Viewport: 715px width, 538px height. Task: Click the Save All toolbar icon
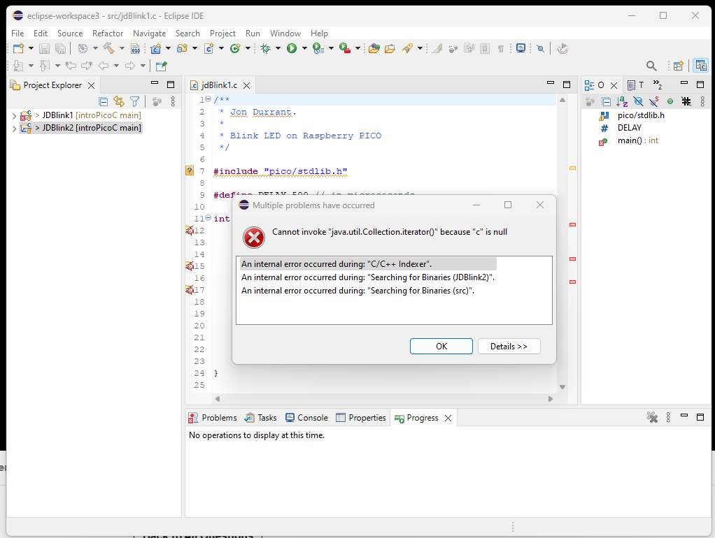[x=60, y=48]
